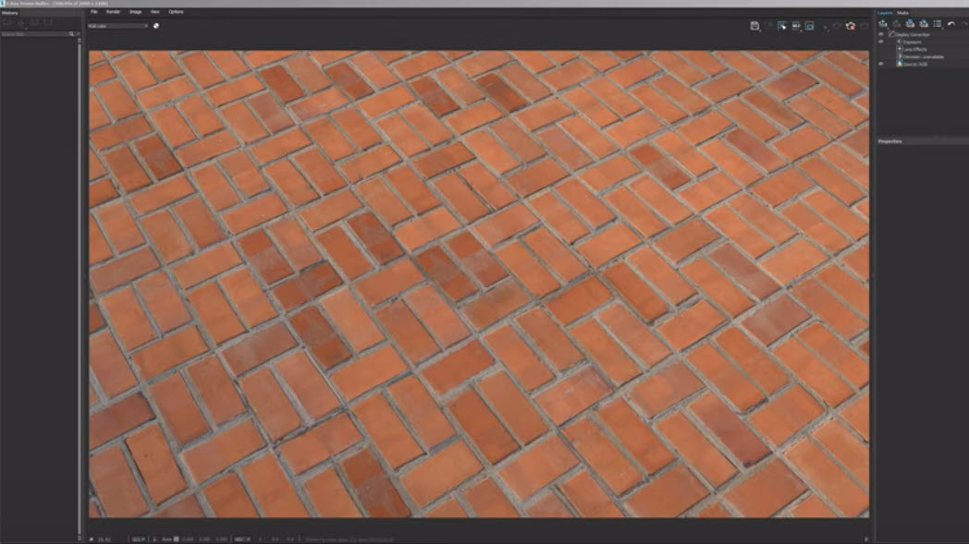
Task: Click the History search filter field
Action: 34,34
